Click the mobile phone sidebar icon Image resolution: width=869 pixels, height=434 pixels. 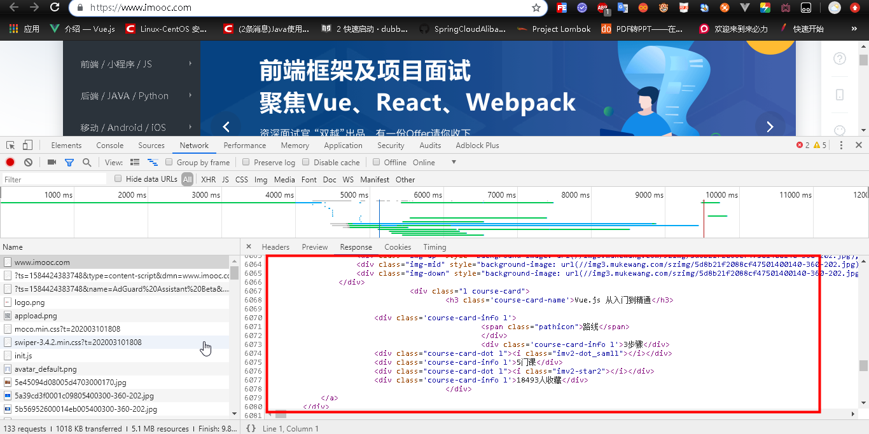tap(840, 95)
